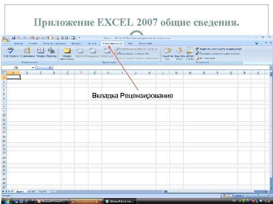Save workbook via Quick Access floppy icon
The image size is (273, 204).
pyautogui.click(x=14, y=38)
